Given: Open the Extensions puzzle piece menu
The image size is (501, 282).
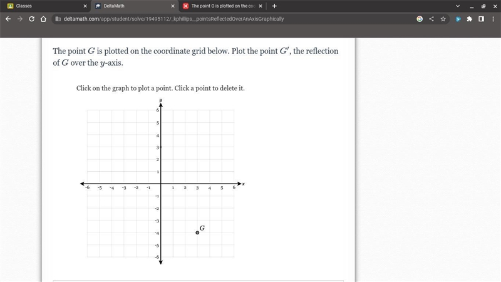Looking at the screenshot, I should 469,19.
